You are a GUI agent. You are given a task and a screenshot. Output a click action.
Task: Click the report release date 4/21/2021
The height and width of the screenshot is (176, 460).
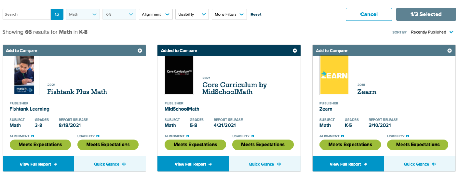click(x=225, y=125)
